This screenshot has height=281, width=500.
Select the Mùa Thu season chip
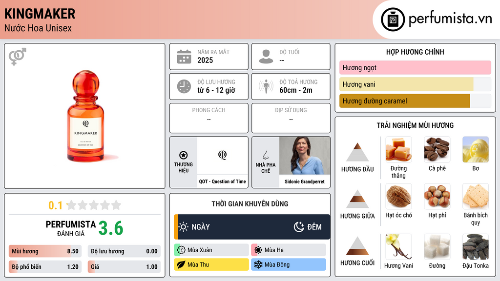click(211, 264)
